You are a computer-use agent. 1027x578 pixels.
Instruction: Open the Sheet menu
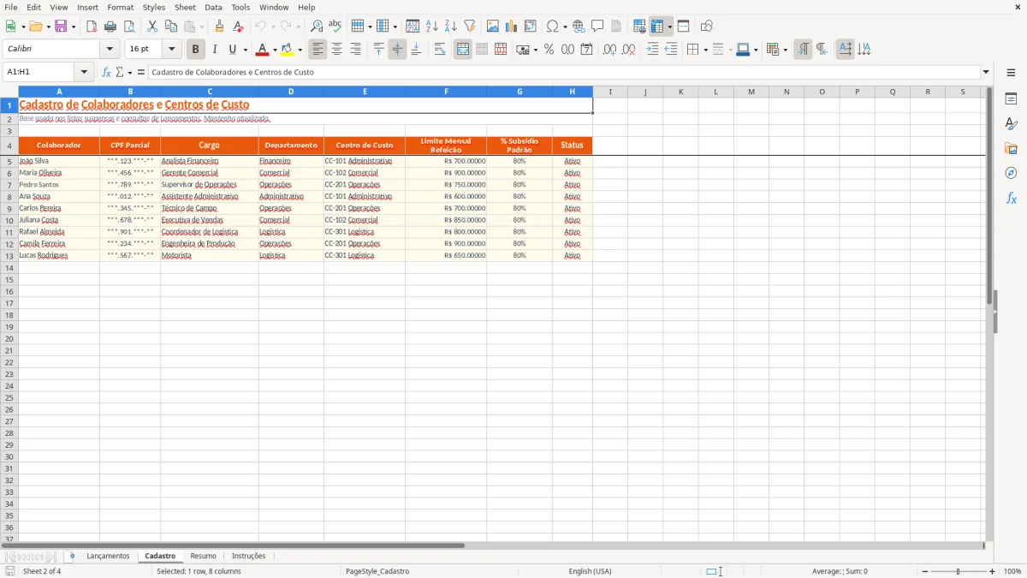(x=185, y=7)
